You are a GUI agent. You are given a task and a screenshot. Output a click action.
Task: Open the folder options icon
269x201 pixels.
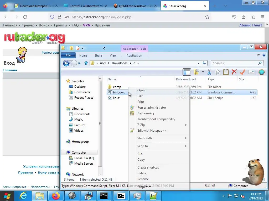[196, 72]
